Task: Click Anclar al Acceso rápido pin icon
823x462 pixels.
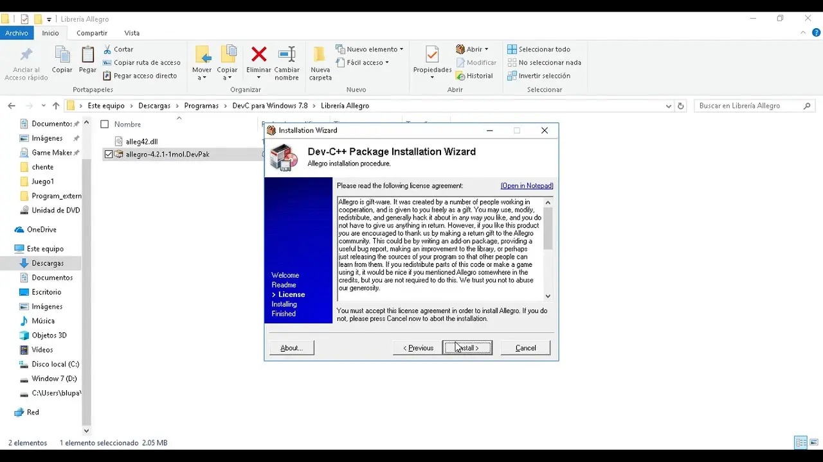Action: click(26, 55)
